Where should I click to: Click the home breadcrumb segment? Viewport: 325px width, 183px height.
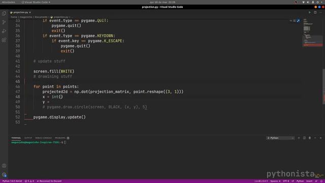[14, 17]
